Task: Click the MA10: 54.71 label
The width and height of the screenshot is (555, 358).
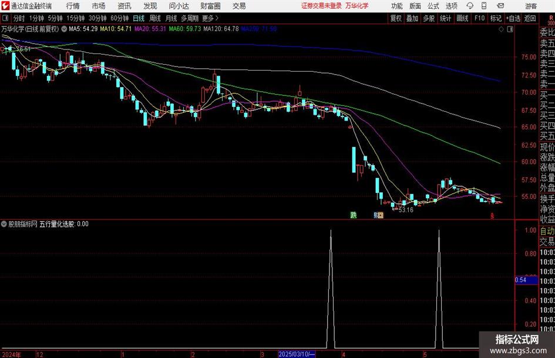Action: [x=116, y=29]
